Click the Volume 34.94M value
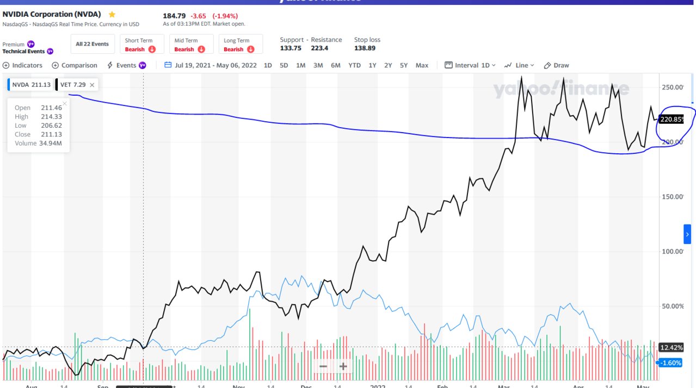 coord(51,143)
